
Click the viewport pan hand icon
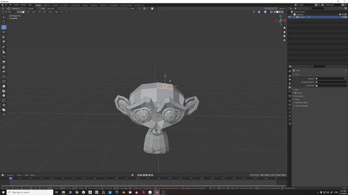click(x=284, y=32)
